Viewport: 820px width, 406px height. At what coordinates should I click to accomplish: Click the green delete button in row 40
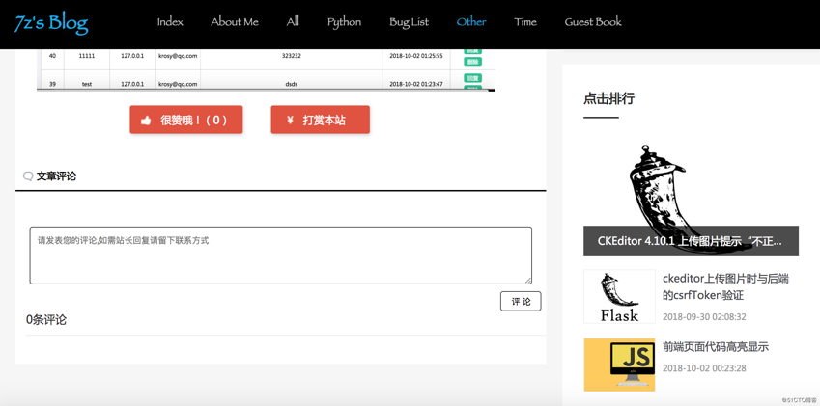pos(472,62)
